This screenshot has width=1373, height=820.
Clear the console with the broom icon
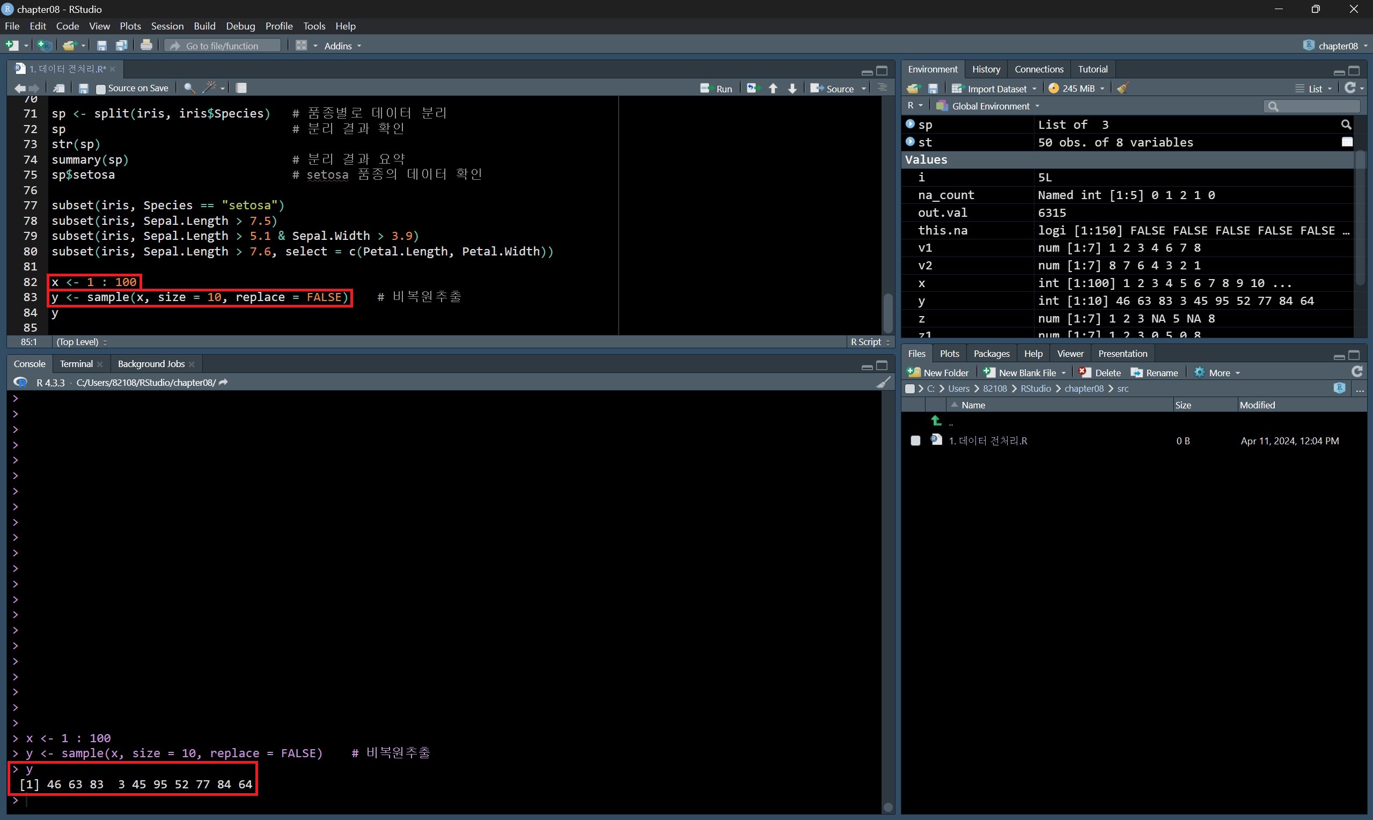tap(883, 383)
